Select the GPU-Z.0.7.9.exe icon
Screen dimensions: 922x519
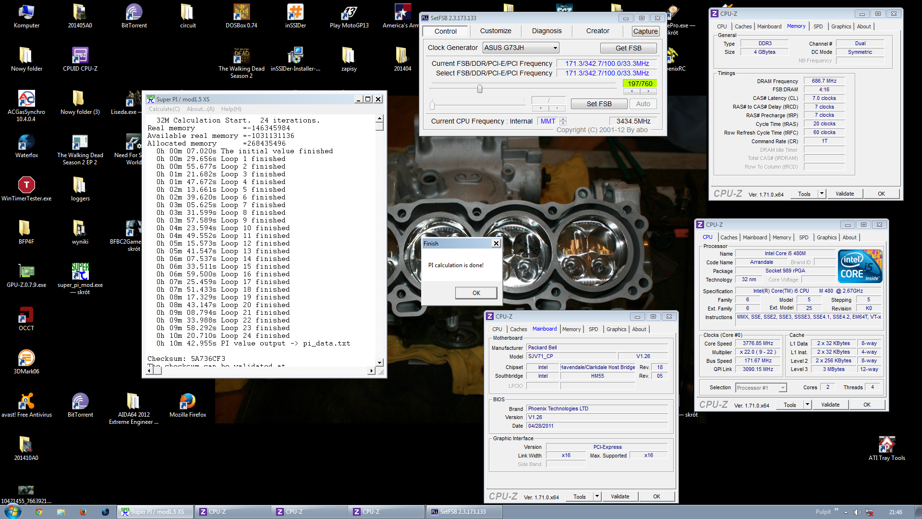(x=26, y=276)
